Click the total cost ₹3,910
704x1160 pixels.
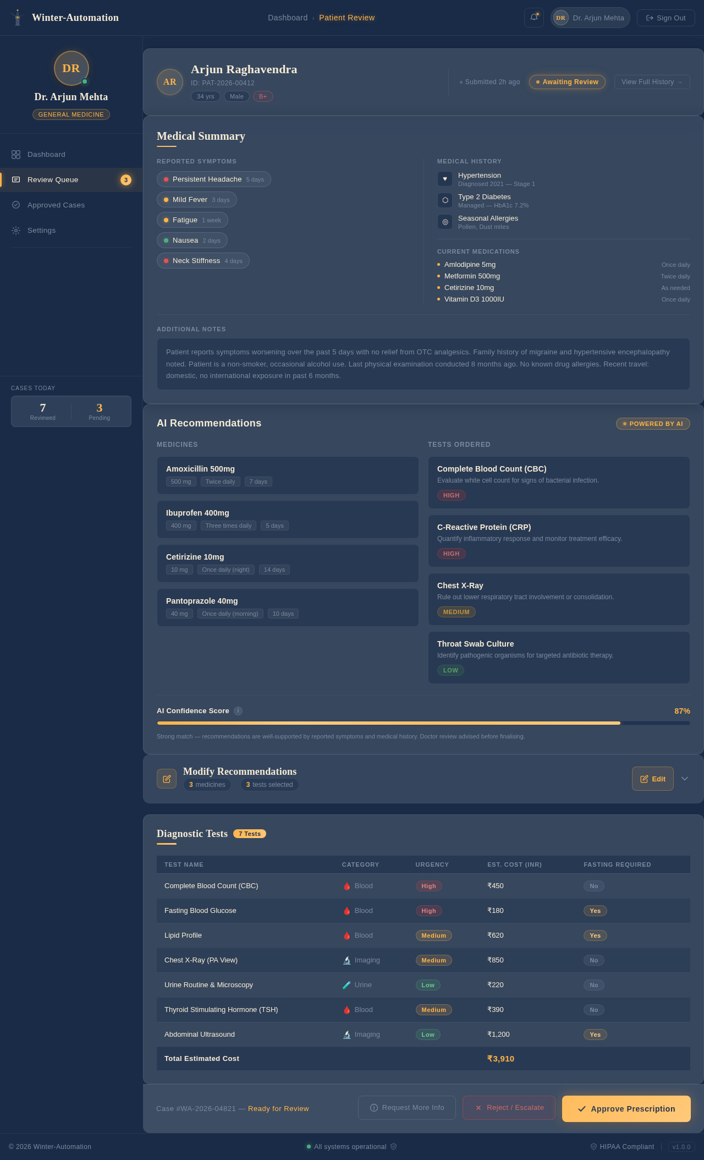501,1059
